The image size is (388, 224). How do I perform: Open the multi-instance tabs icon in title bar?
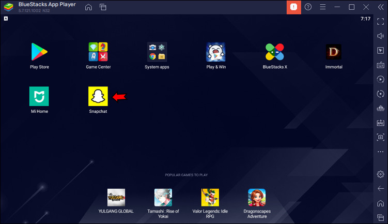click(103, 7)
